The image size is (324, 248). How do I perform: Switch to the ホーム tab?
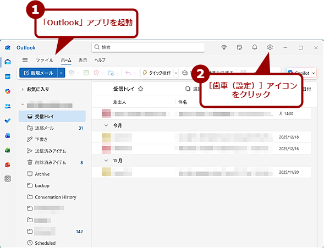66,60
